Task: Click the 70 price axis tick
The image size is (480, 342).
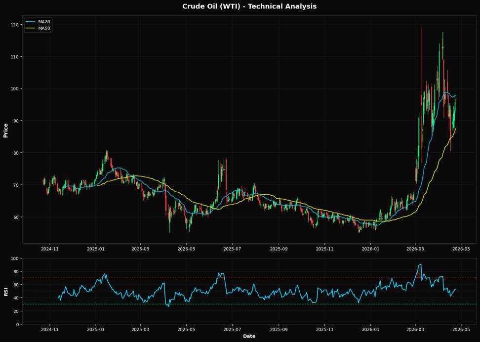Action: 17,185
